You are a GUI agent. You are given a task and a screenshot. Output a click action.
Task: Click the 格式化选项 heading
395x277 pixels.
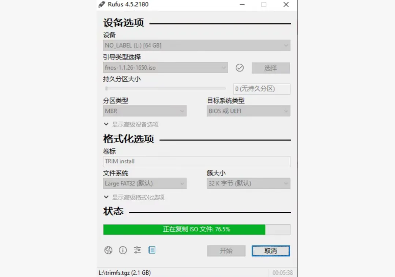pos(128,139)
